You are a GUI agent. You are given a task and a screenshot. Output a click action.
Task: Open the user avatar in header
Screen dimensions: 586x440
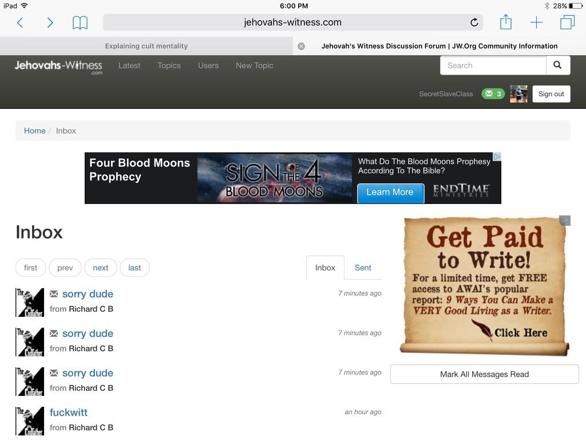point(518,93)
